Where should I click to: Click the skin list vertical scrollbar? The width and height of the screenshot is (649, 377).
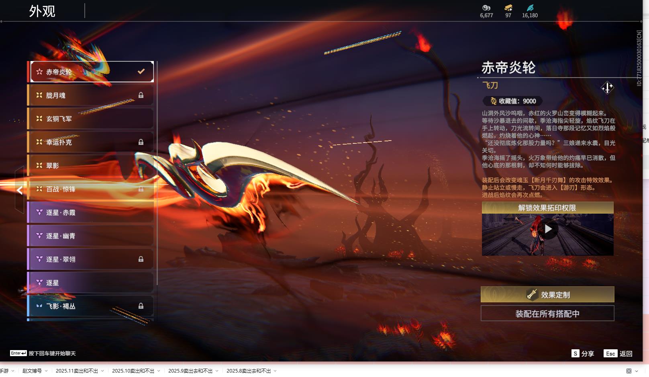157,173
